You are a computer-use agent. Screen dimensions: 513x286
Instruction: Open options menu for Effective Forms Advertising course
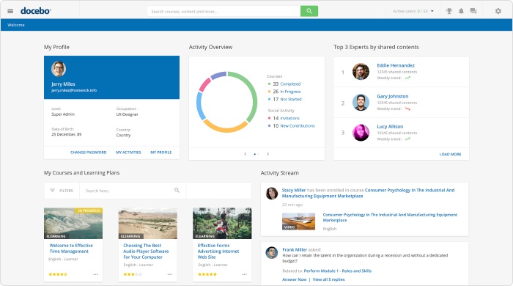(x=244, y=274)
